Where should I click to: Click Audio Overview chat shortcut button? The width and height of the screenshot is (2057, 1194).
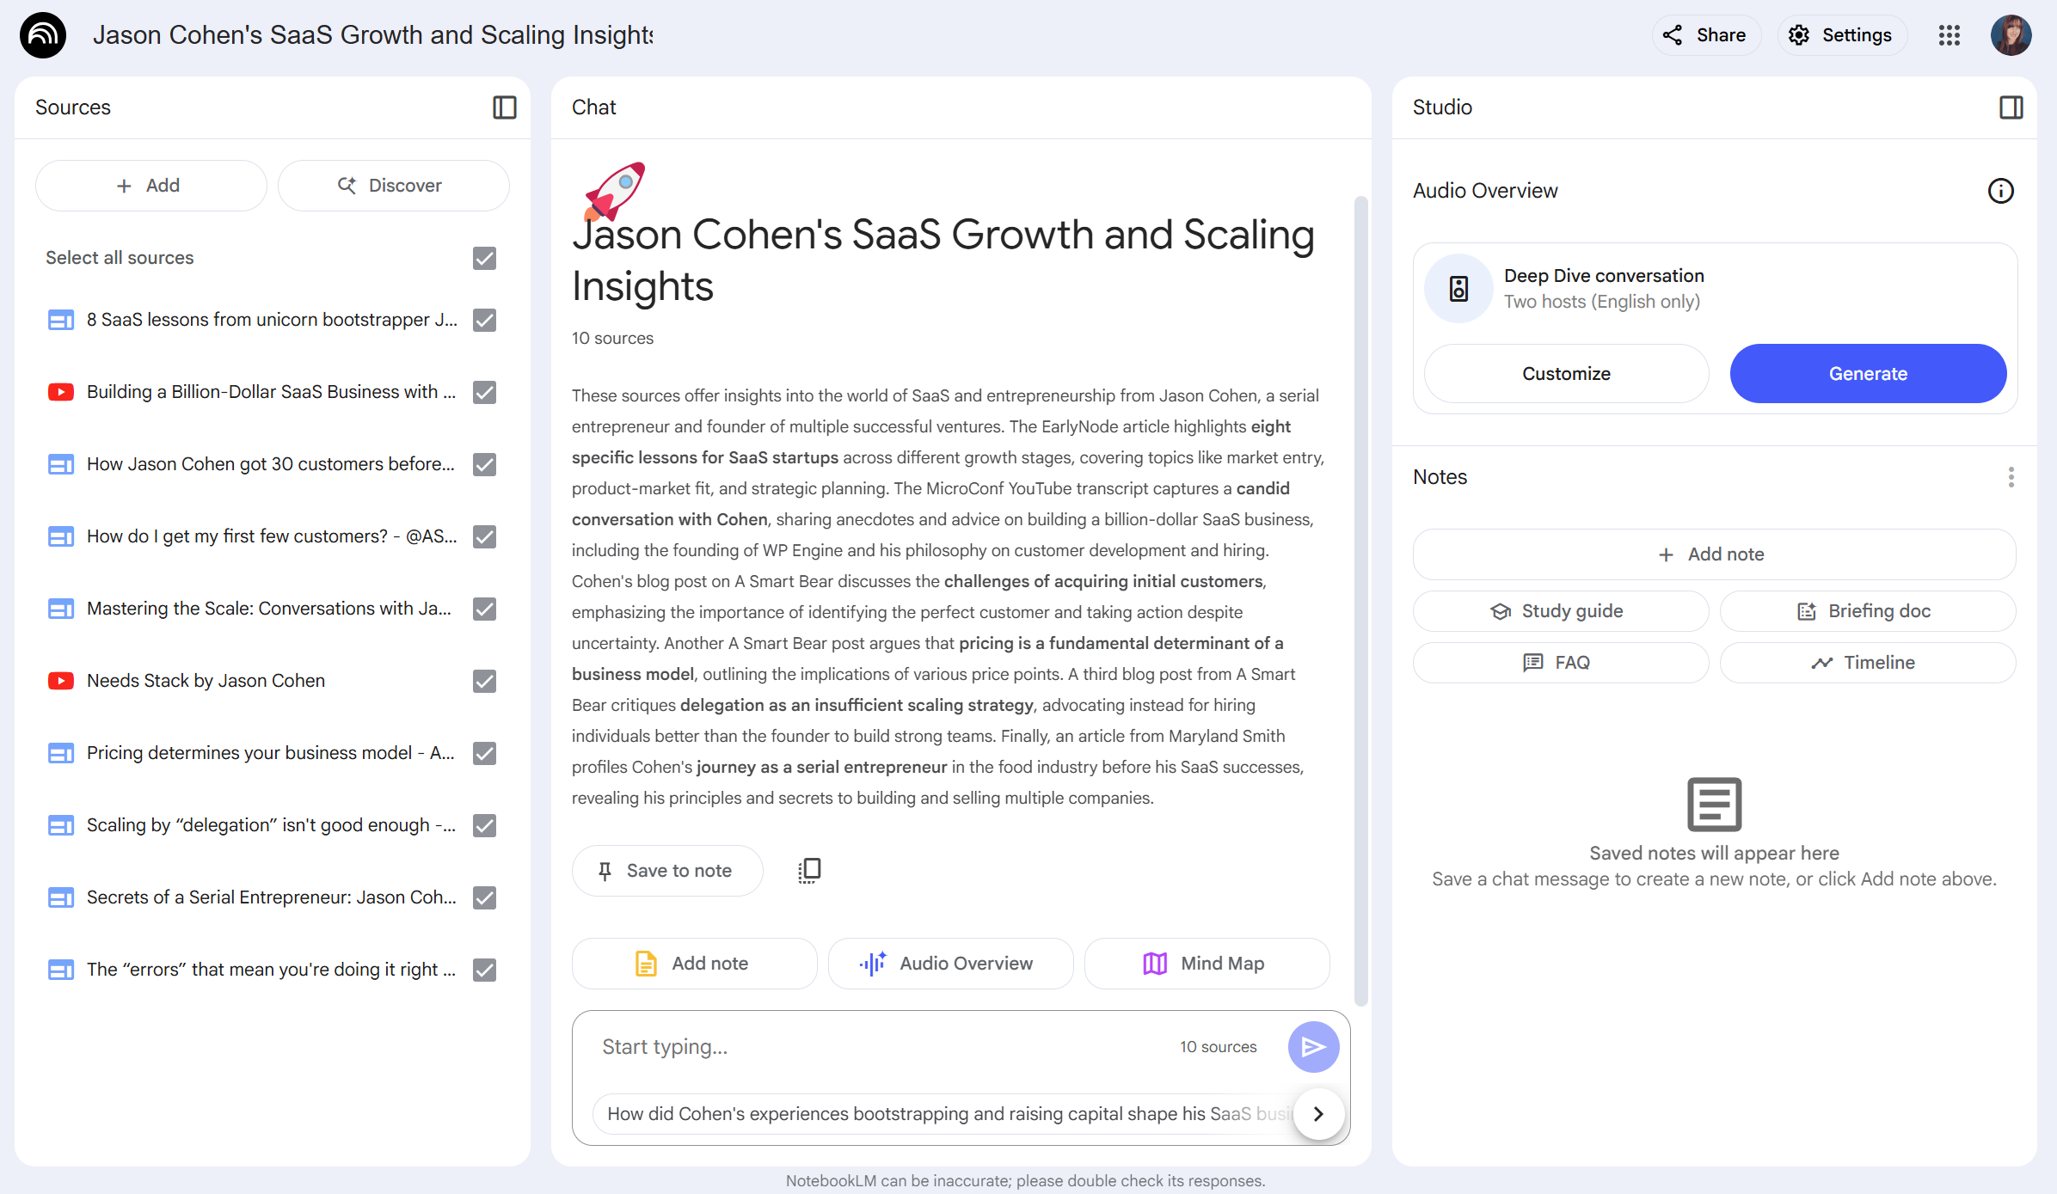click(x=950, y=964)
